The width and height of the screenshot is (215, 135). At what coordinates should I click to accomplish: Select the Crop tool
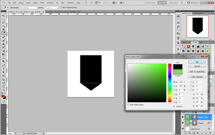coord(3,29)
